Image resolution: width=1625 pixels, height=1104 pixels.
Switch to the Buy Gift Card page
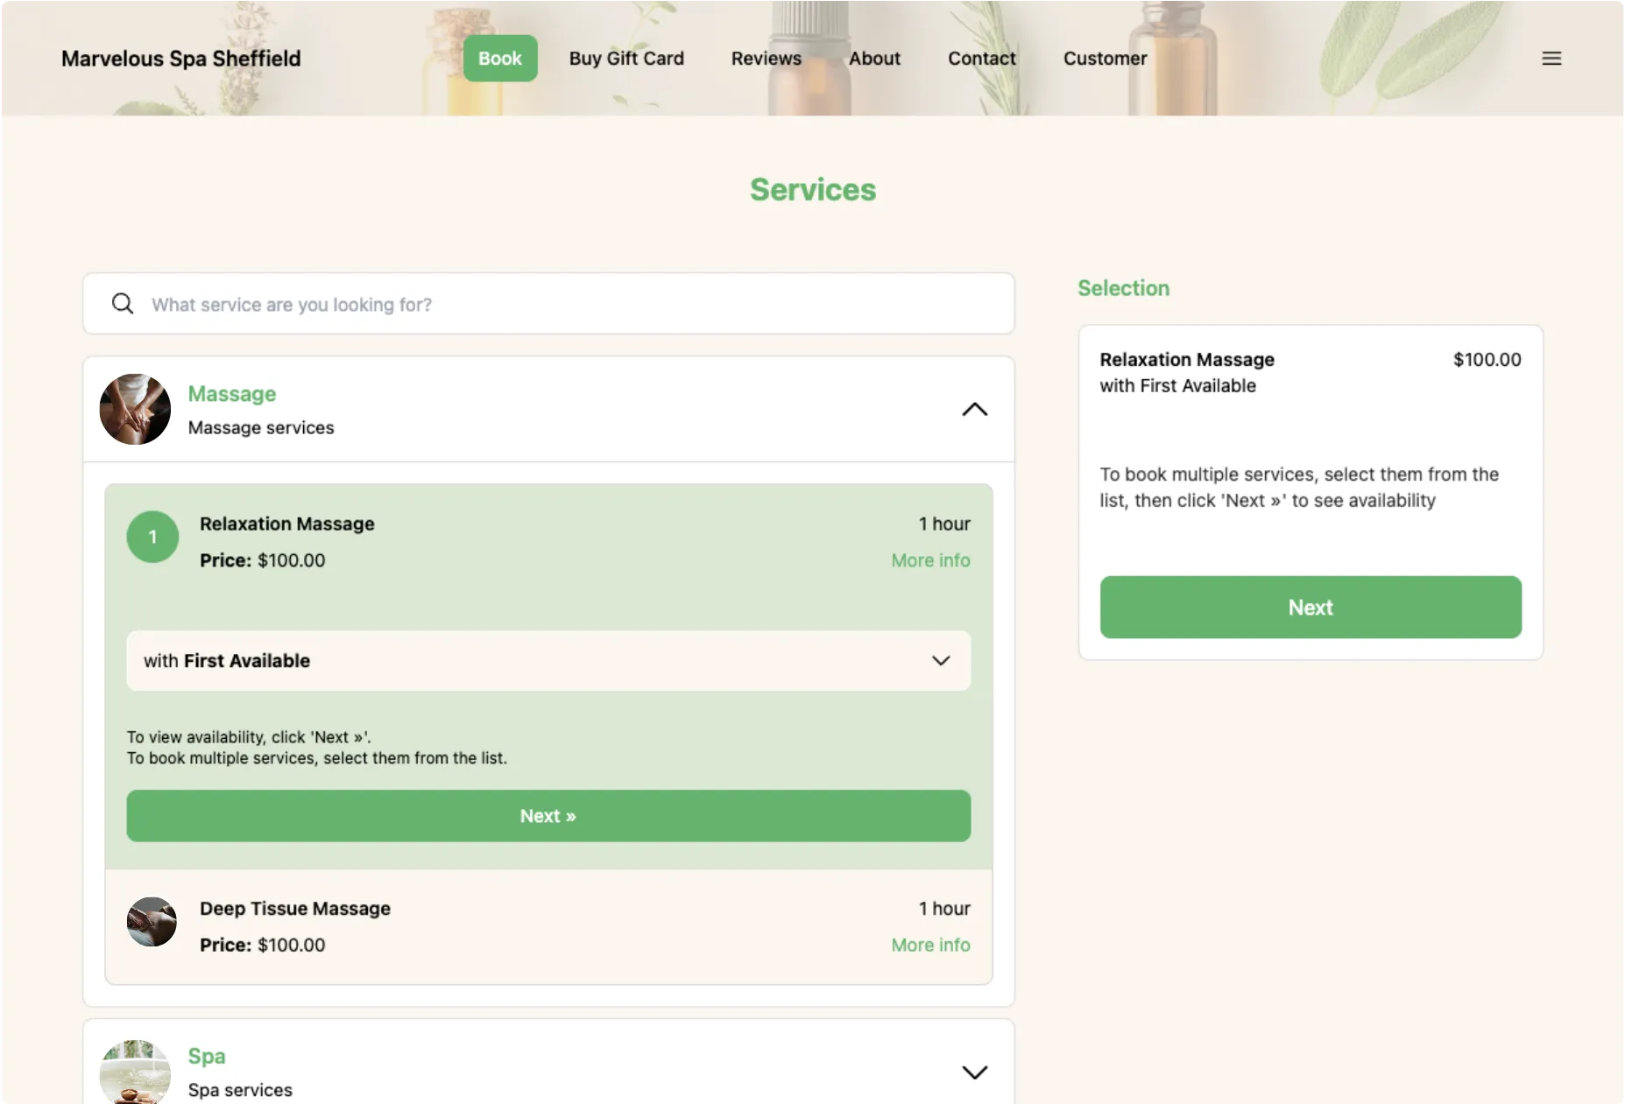coord(626,58)
